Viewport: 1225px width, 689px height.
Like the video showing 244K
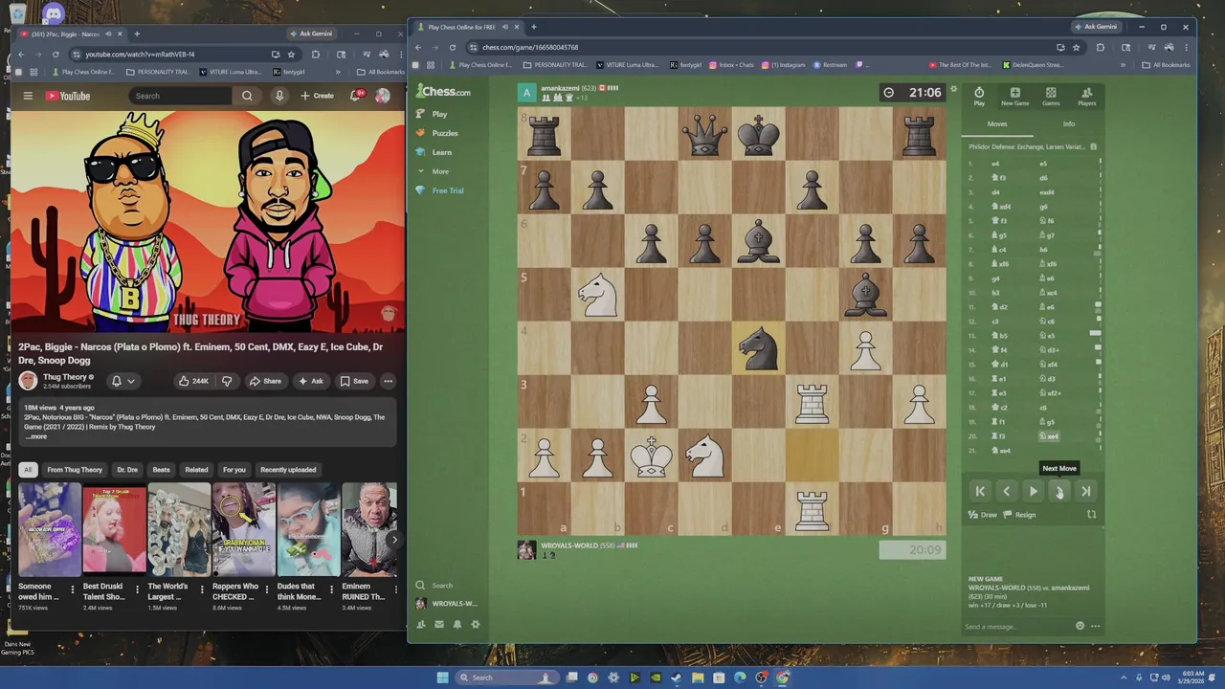click(x=194, y=381)
